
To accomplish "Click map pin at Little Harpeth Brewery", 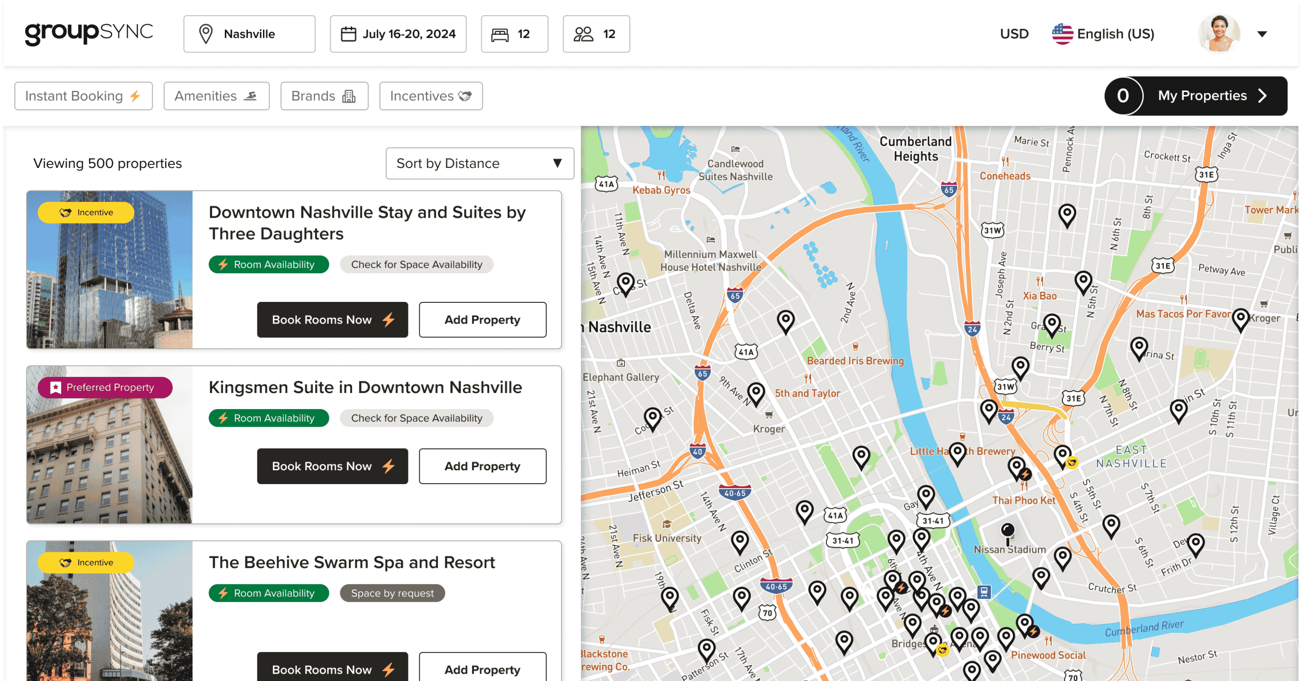I will coord(957,454).
